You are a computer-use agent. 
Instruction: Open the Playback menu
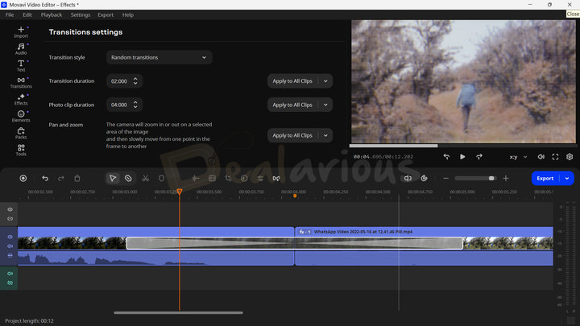(52, 14)
